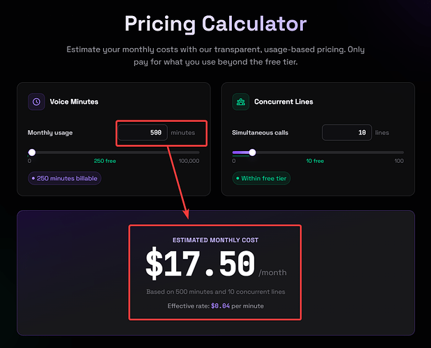Viewport: 431px width, 348px height.
Task: Click the "Within free tier" badge
Action: point(261,178)
